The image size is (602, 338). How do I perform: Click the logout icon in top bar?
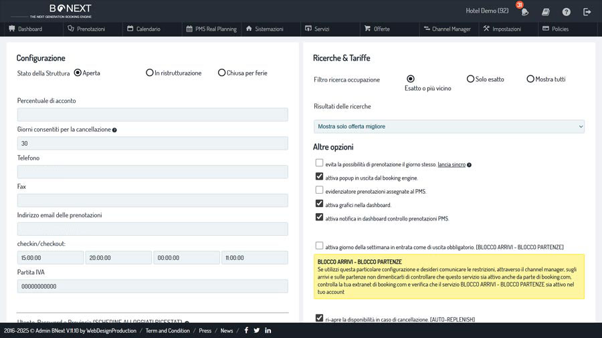point(587,11)
